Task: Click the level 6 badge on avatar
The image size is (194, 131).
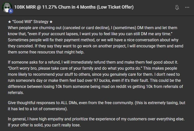Action: pos(11,11)
